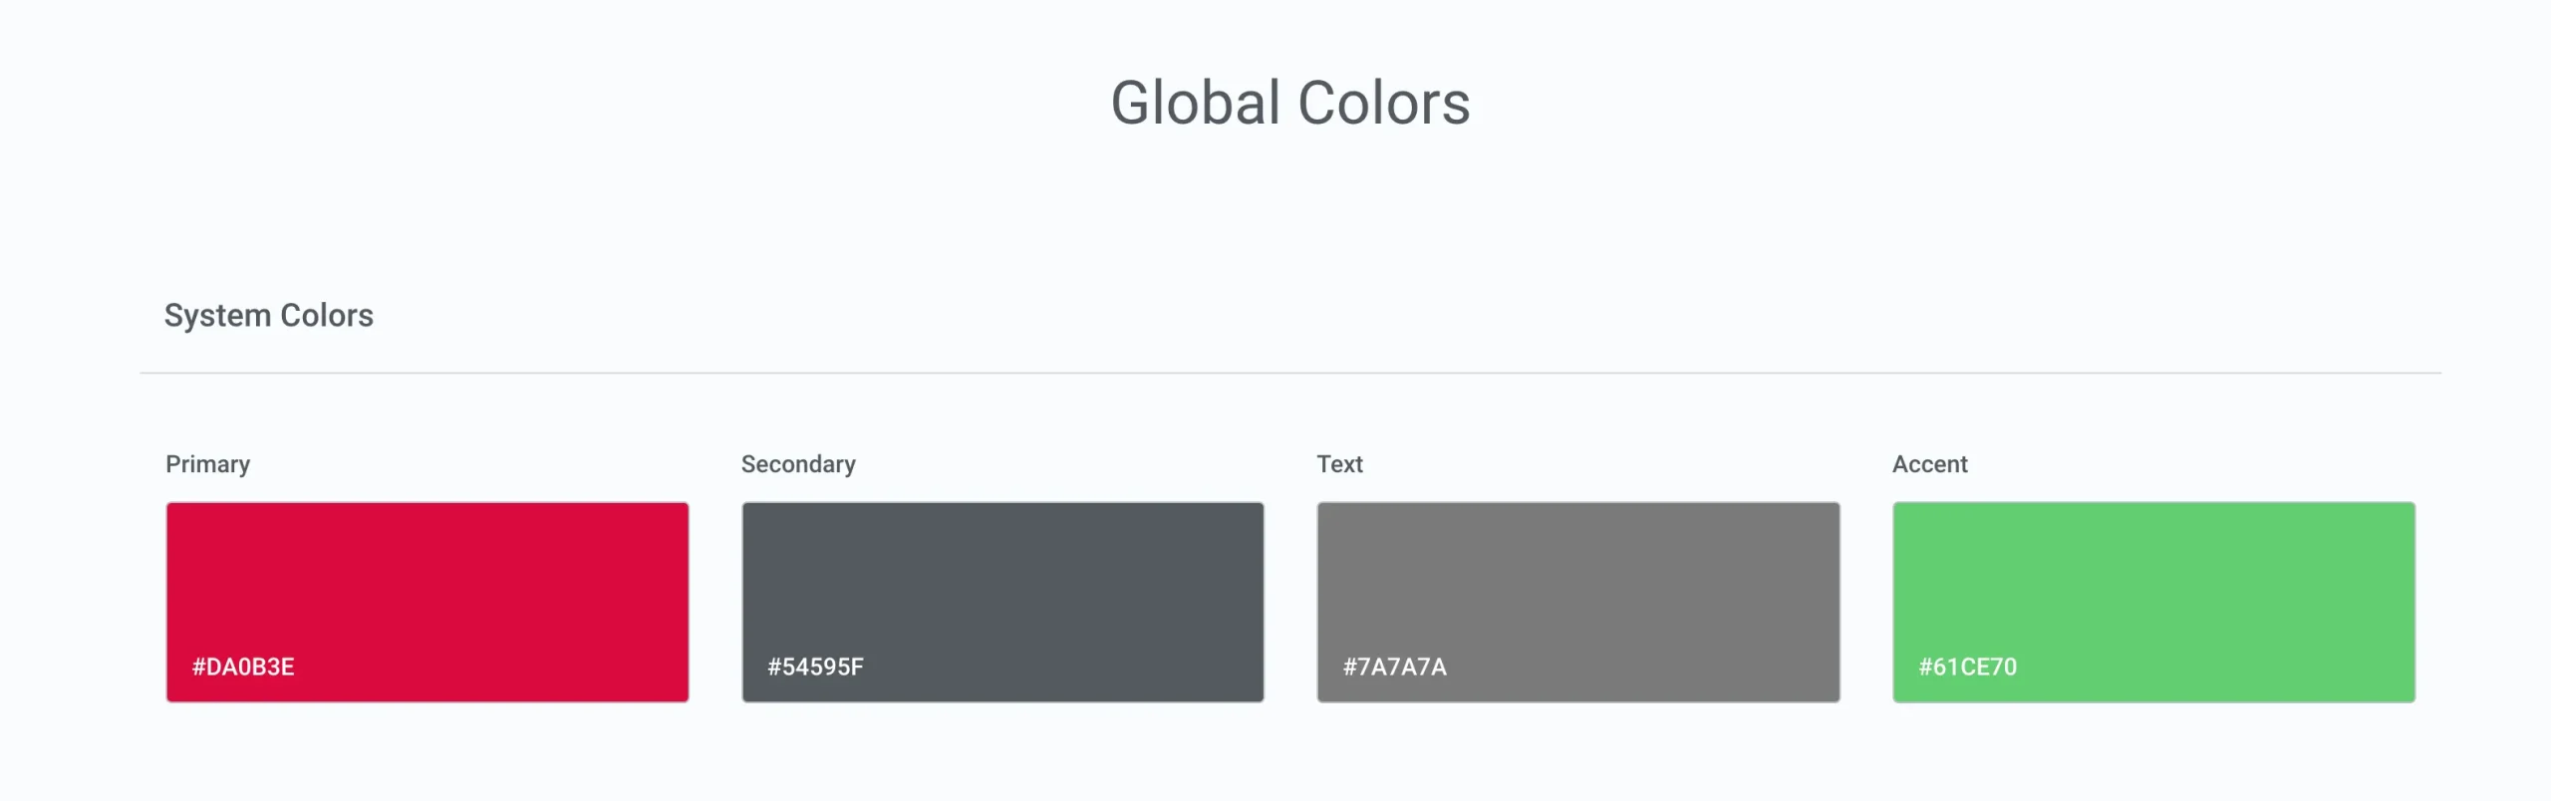Select the Primary color swatch
Screen dimensions: 2551x801
tap(426, 601)
